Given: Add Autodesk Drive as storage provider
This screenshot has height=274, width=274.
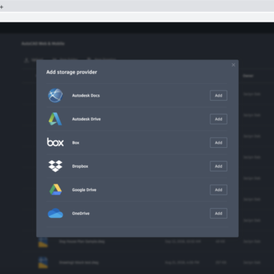Looking at the screenshot, I should tap(219, 119).
